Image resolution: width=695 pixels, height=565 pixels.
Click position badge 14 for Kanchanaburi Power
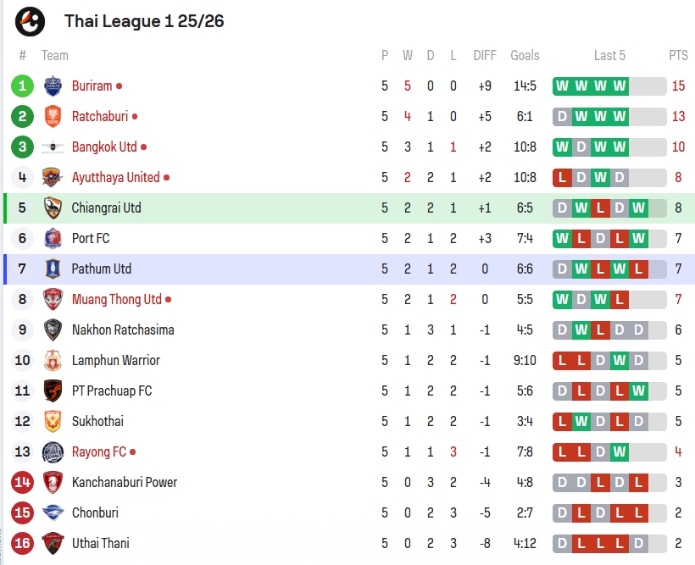click(x=22, y=483)
